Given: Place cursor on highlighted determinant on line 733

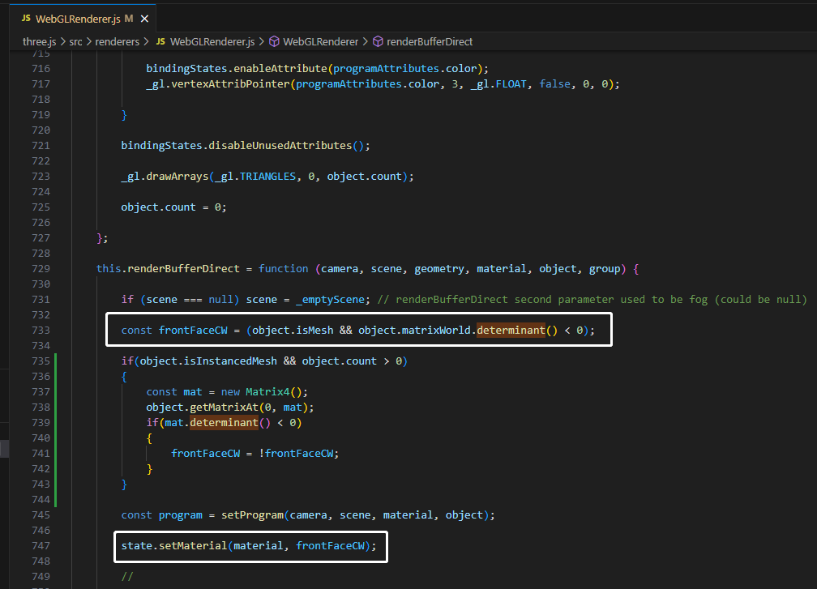Looking at the screenshot, I should click(511, 331).
